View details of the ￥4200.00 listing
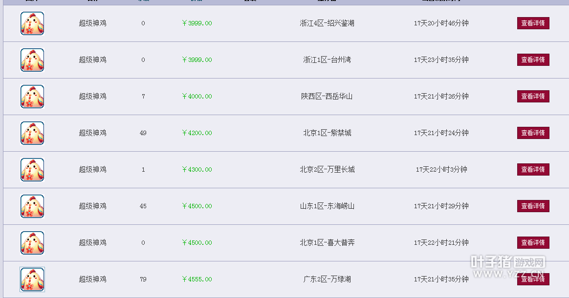 click(533, 133)
